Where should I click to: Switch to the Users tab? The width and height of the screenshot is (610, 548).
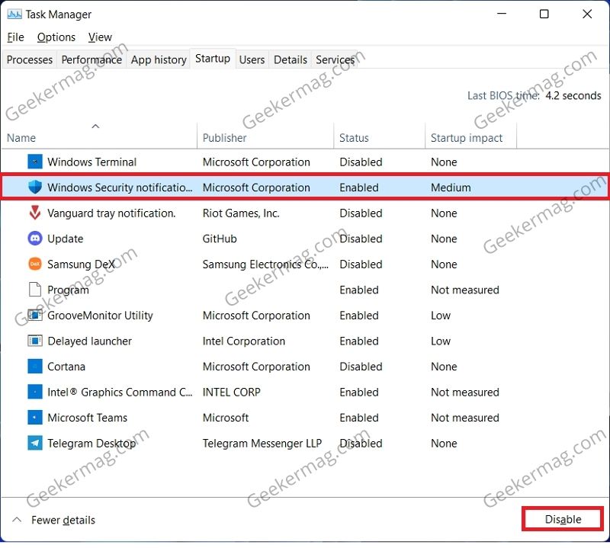pos(252,59)
